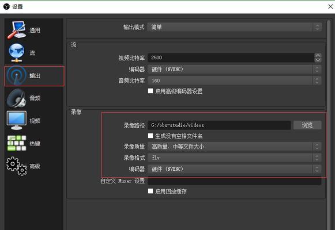Open the stream 编码器 dropdown in 流 section
Image resolution: width=335 pixels, height=230 pixels.
[234, 69]
